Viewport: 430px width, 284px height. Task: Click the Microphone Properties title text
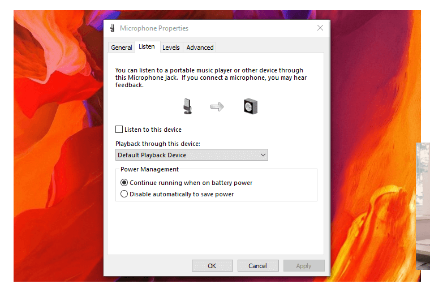154,28
